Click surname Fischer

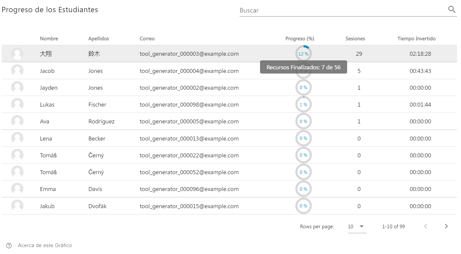pyautogui.click(x=97, y=105)
